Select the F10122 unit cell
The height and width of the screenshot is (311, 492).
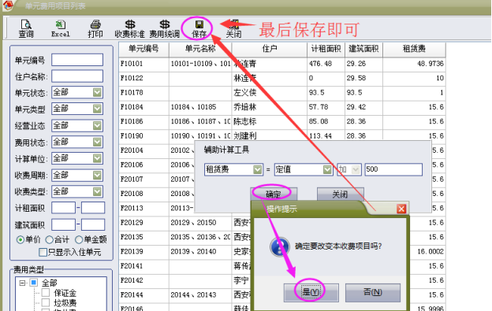tap(143, 78)
